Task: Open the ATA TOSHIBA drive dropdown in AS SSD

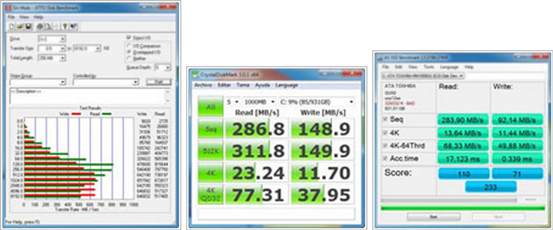Action: (x=423, y=76)
